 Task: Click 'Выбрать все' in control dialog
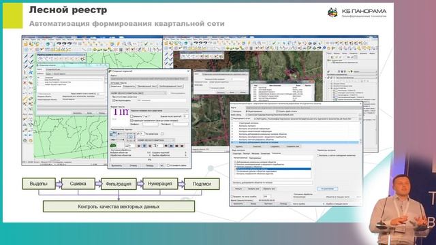pyautogui.click(x=253, y=189)
